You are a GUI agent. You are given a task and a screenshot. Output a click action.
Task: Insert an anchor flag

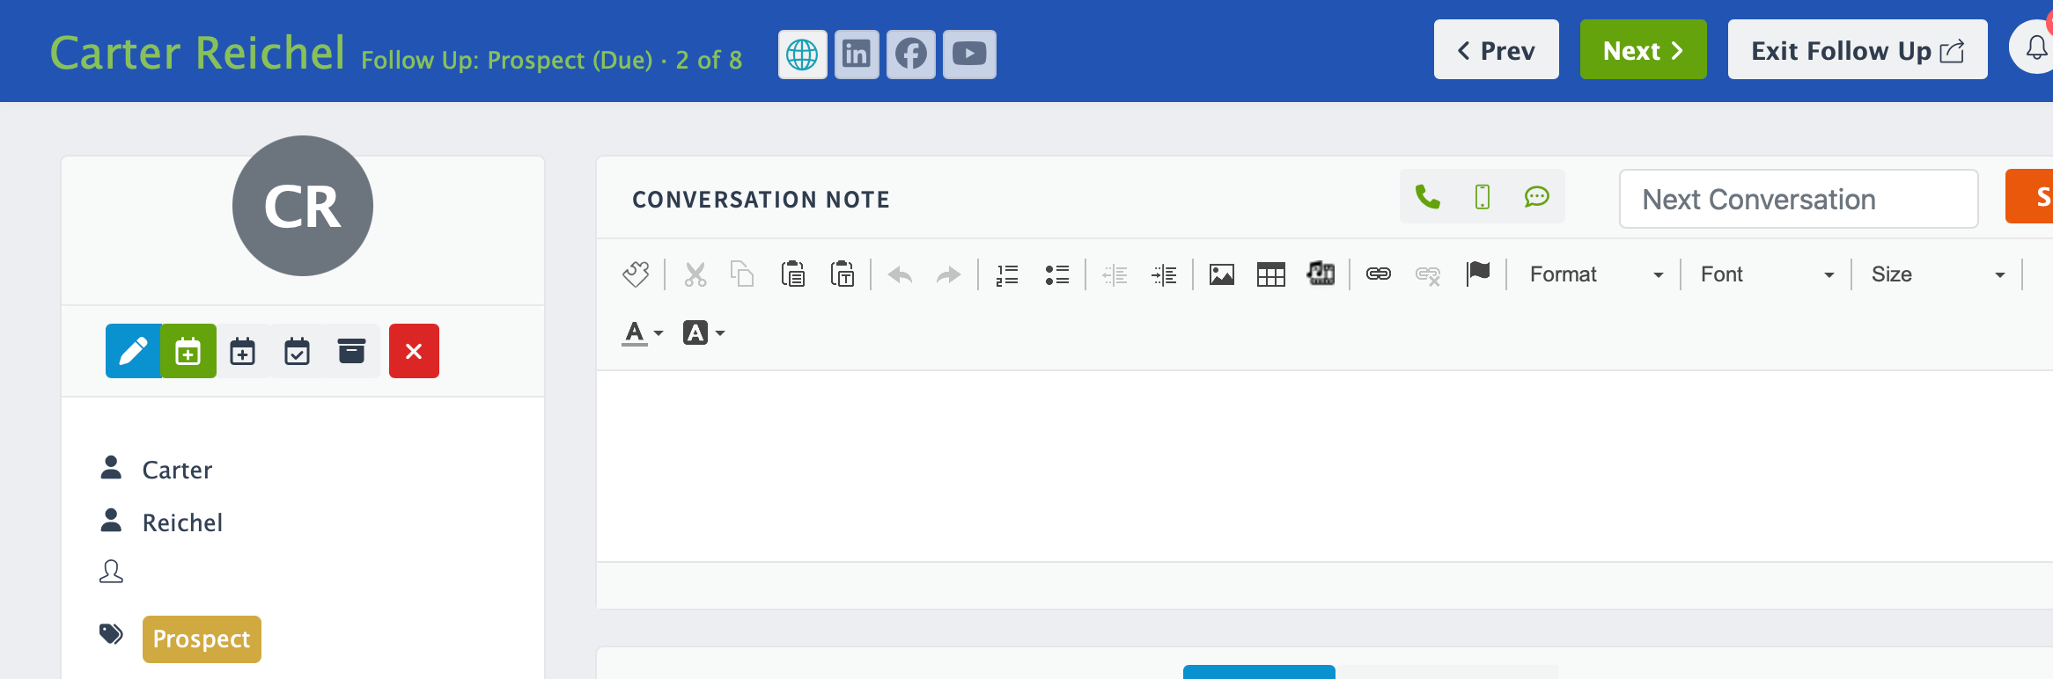click(x=1478, y=274)
